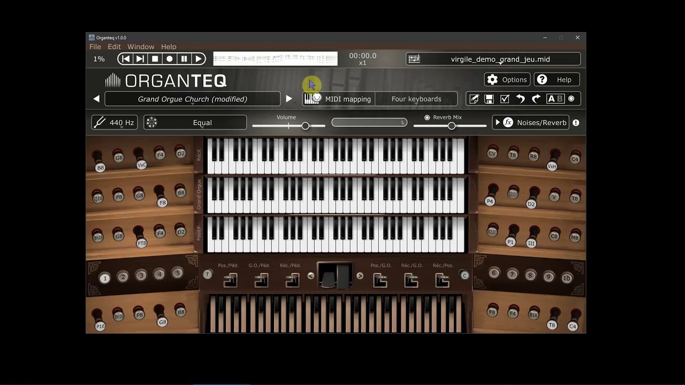Image resolution: width=685 pixels, height=385 pixels.
Task: Open MIDI mapping panel
Action: 338,99
